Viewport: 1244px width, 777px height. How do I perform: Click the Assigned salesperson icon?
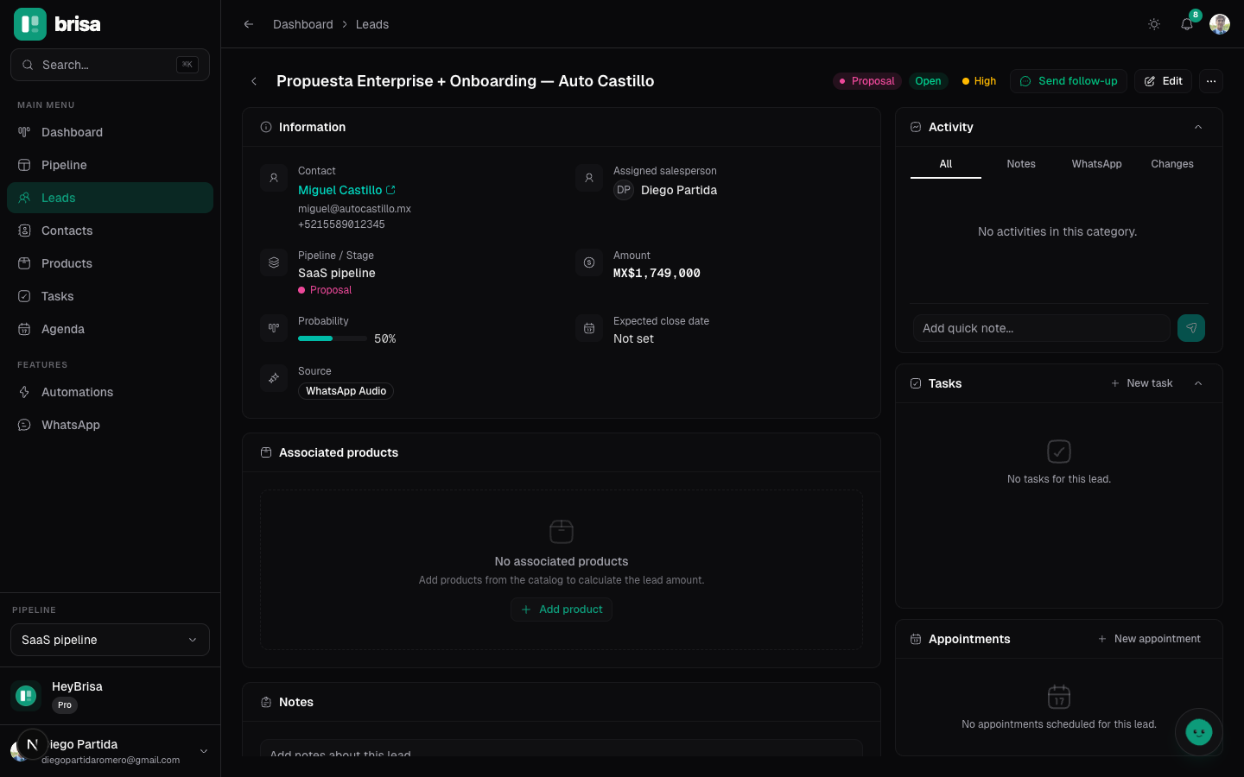[x=589, y=178]
